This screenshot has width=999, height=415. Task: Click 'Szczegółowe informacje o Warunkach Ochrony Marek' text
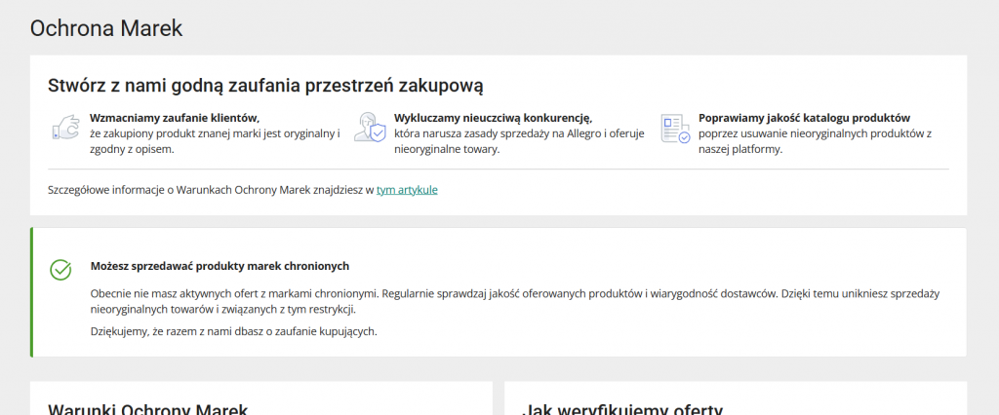pyautogui.click(x=211, y=190)
